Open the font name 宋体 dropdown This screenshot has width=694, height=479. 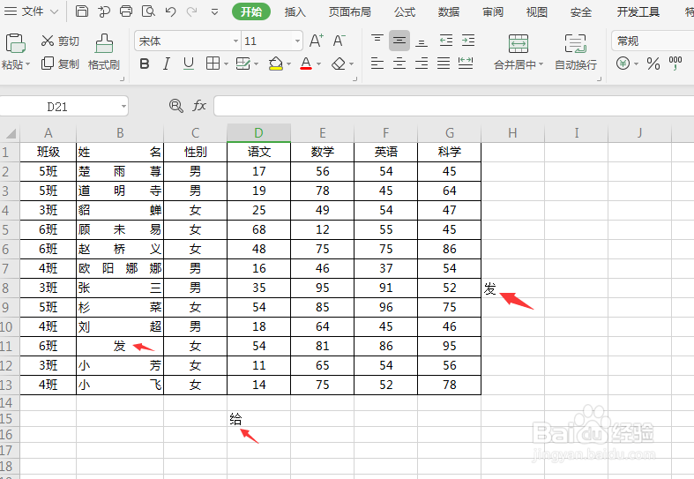pyautogui.click(x=236, y=41)
